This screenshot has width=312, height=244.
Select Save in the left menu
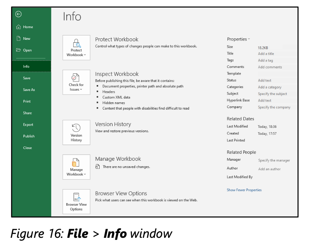27,78
